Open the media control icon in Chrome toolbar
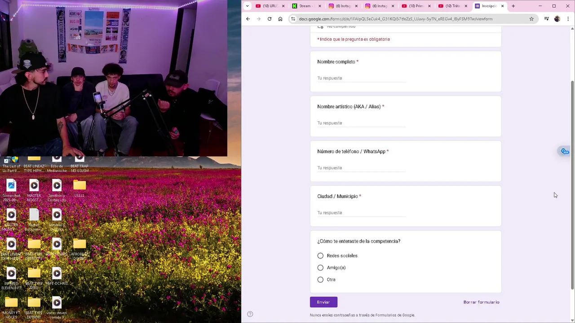The height and width of the screenshot is (323, 575). pyautogui.click(x=546, y=19)
